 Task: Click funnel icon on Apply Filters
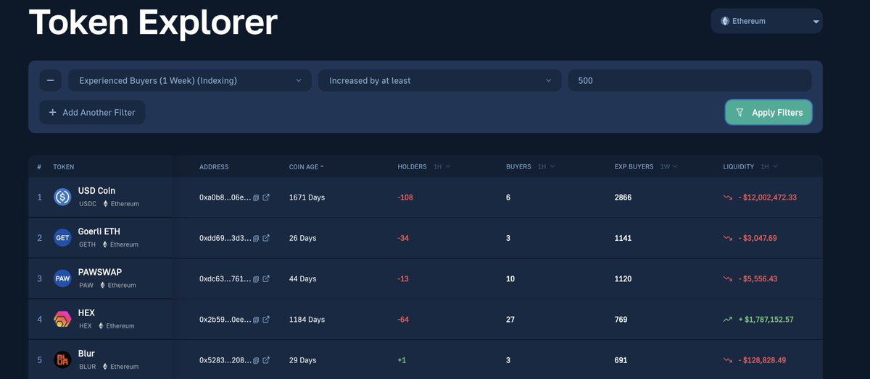click(x=739, y=113)
